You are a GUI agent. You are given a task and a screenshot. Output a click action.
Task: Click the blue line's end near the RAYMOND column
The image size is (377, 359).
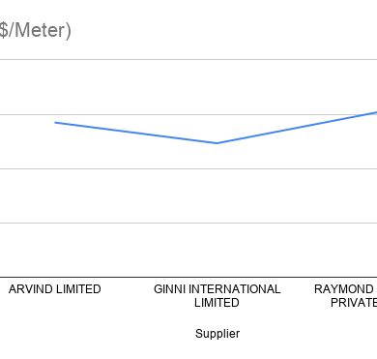[x=375, y=112]
